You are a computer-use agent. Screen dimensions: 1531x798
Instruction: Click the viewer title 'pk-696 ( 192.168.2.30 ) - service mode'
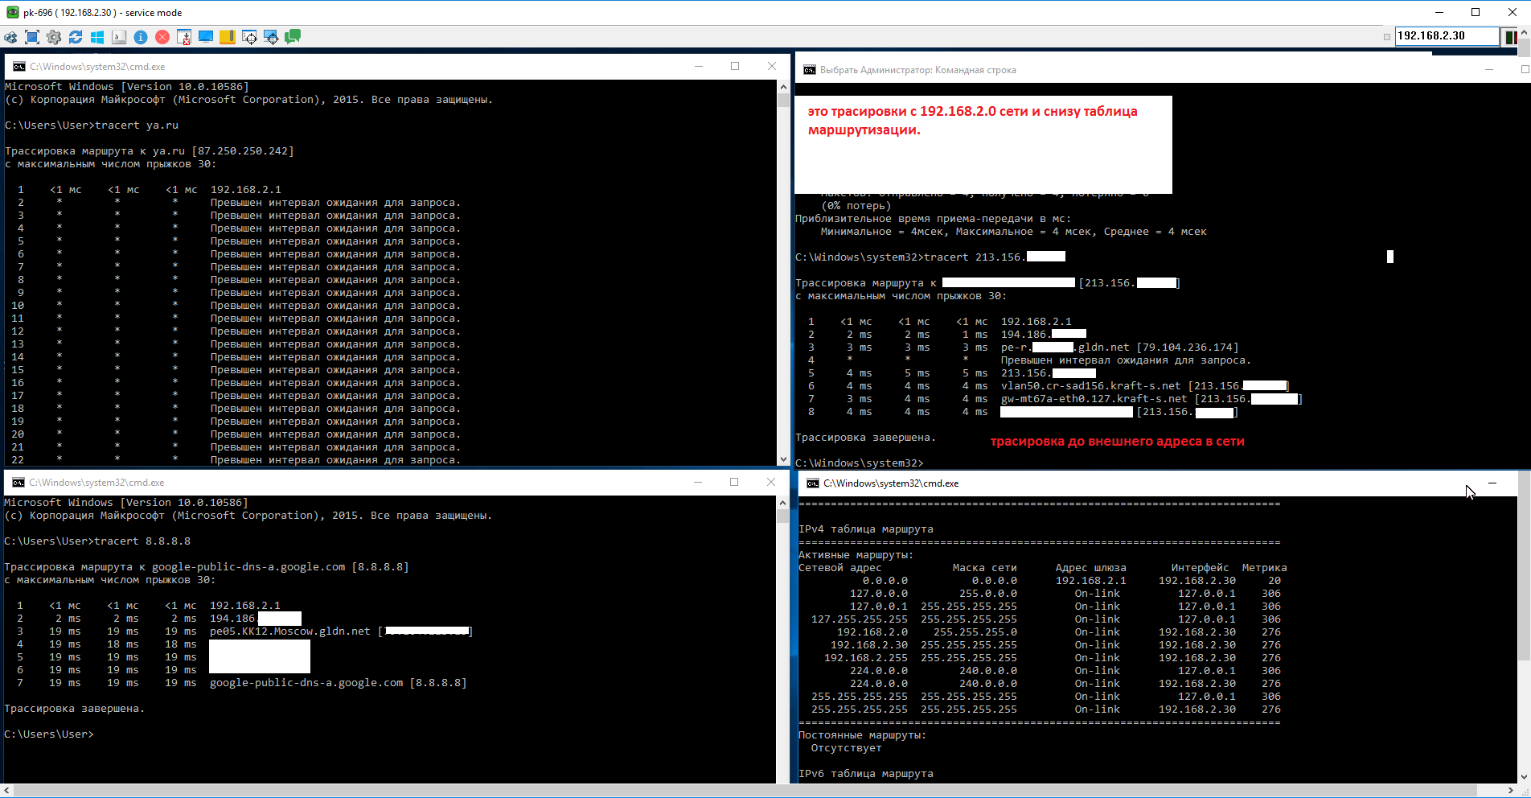103,13
